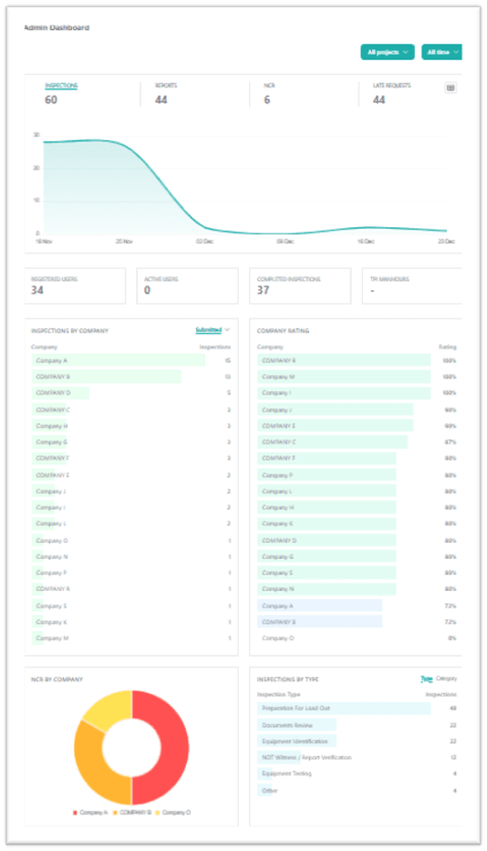487x851 pixels.
Task: Open the All time dropdown
Action: pos(442,52)
